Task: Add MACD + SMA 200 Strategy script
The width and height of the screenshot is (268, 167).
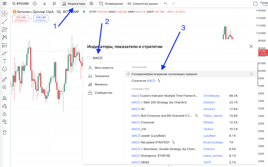Action: tap(159, 102)
